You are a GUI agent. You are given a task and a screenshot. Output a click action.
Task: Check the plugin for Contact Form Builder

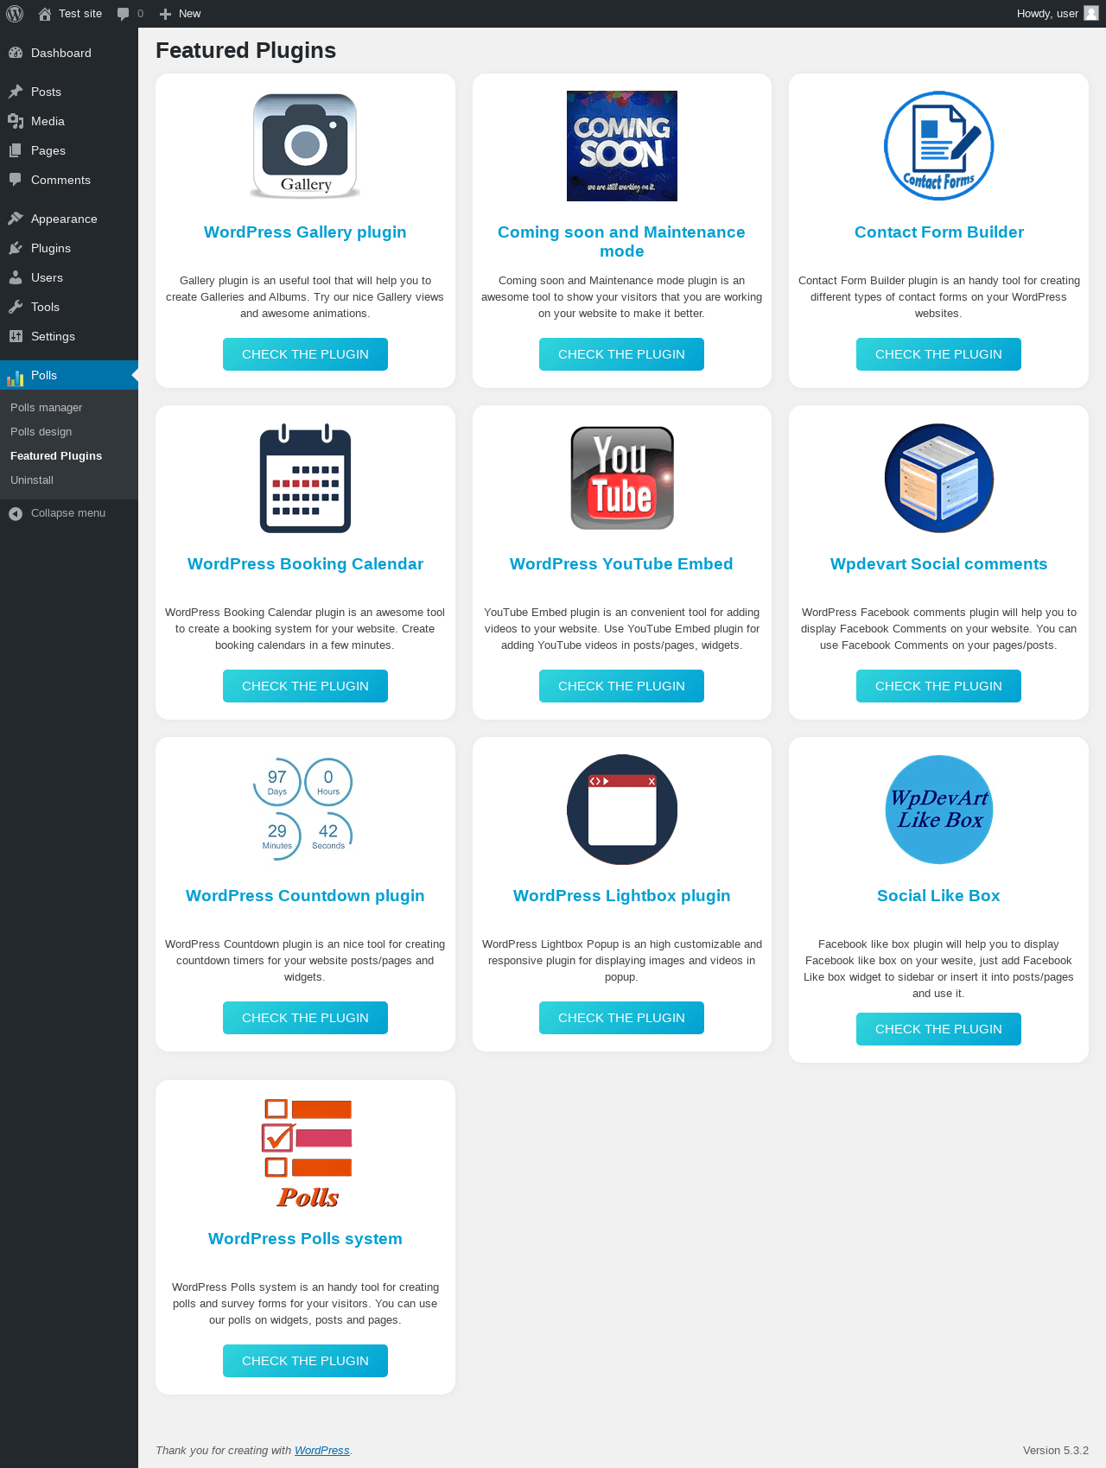click(938, 354)
